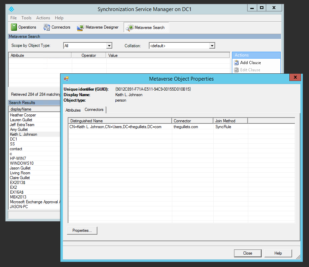Switch to the Connectors tab

94,110
